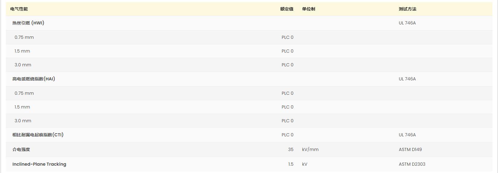Click the ASTM D149 test method
Image resolution: width=498 pixels, height=173 pixels.
410,149
